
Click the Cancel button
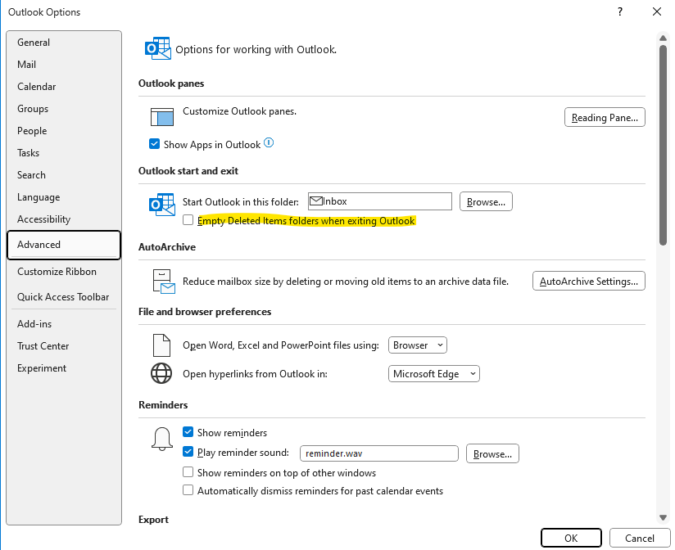[x=639, y=538]
